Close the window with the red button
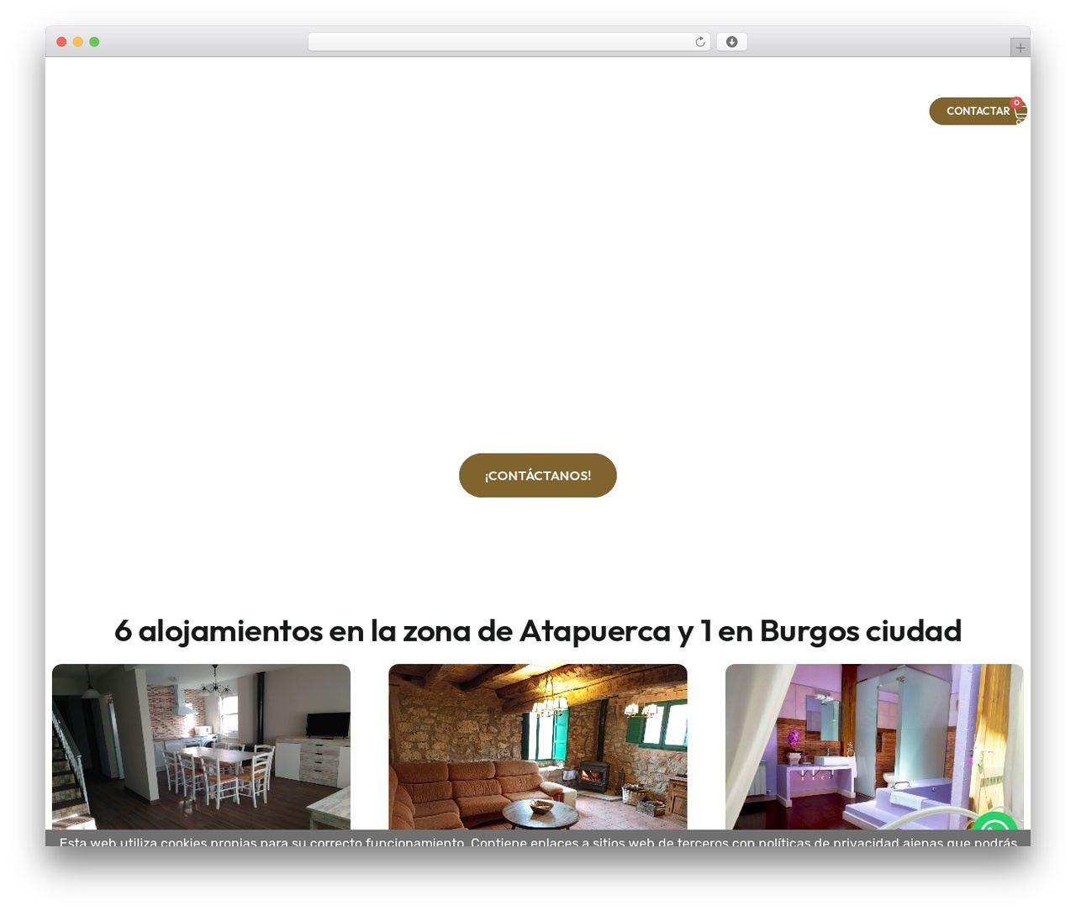The height and width of the screenshot is (911, 1076). click(61, 42)
